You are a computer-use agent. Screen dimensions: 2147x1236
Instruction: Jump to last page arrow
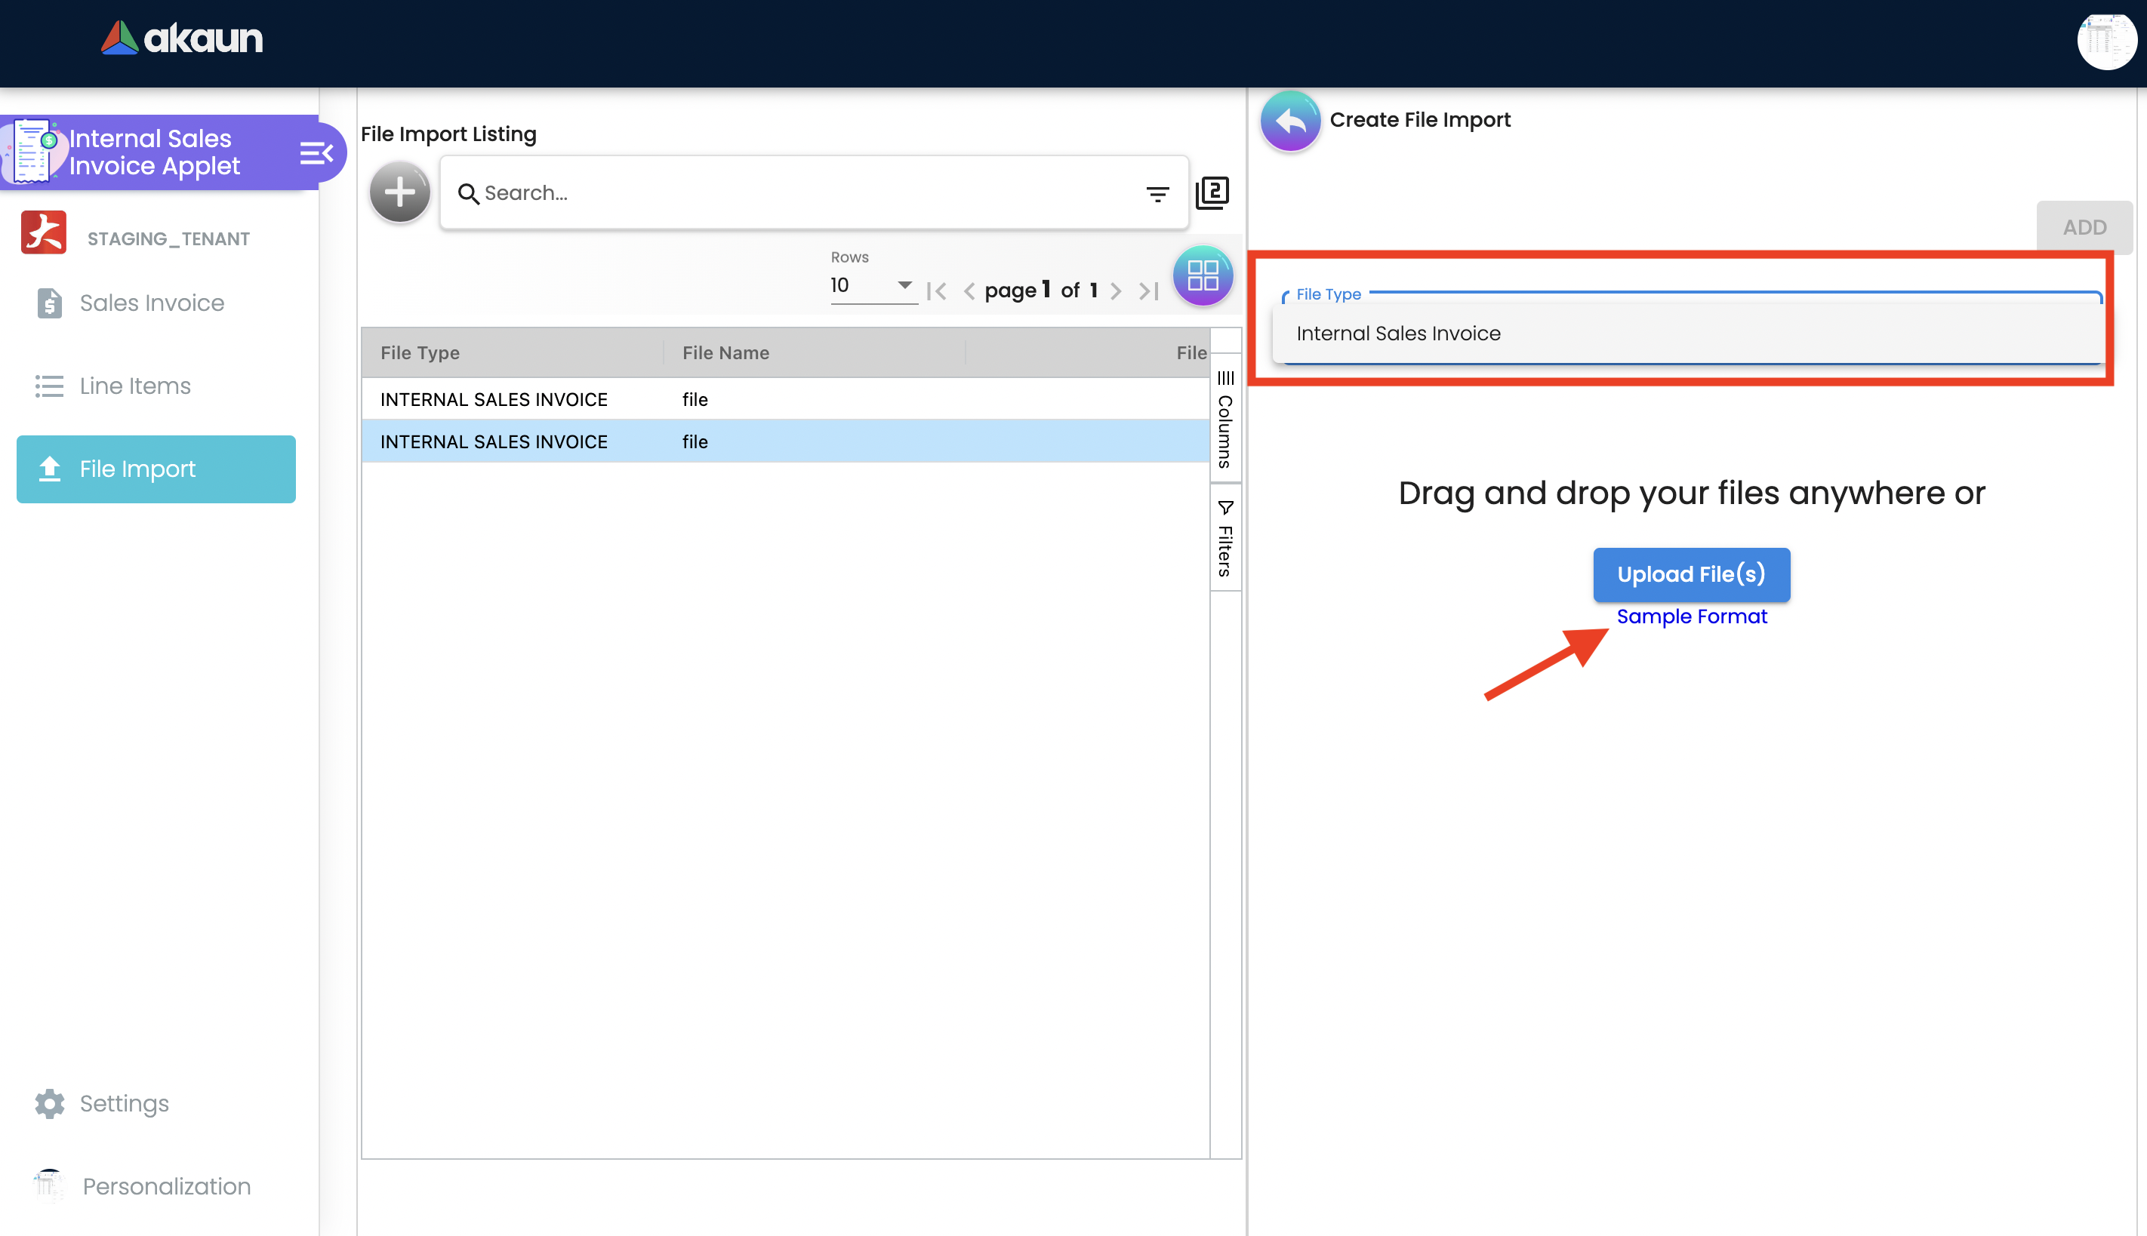click(1148, 291)
